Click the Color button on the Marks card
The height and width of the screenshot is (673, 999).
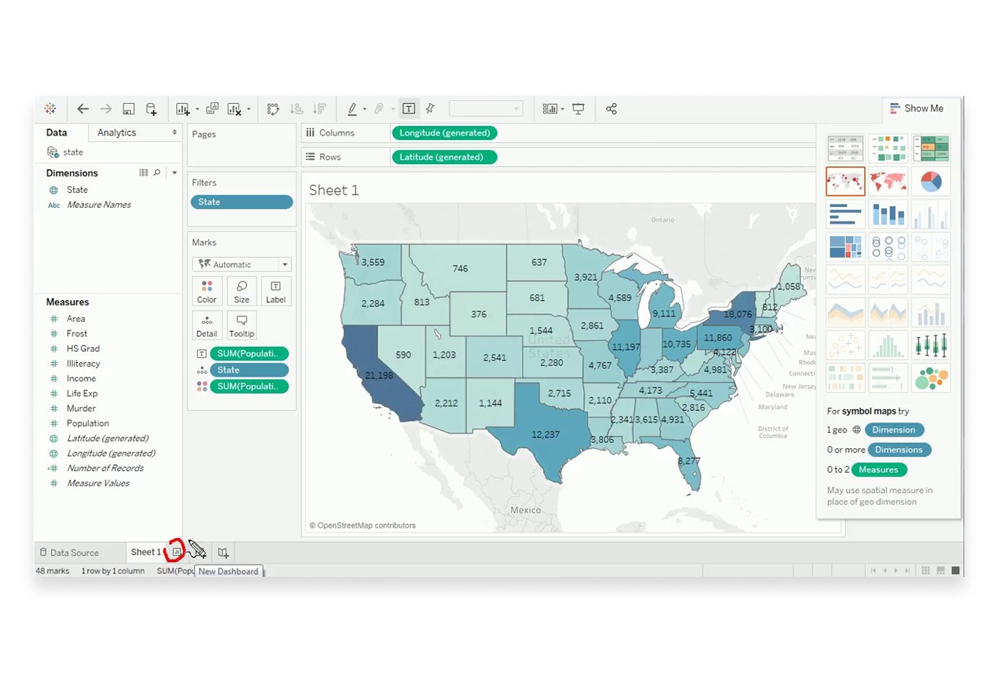(x=207, y=291)
